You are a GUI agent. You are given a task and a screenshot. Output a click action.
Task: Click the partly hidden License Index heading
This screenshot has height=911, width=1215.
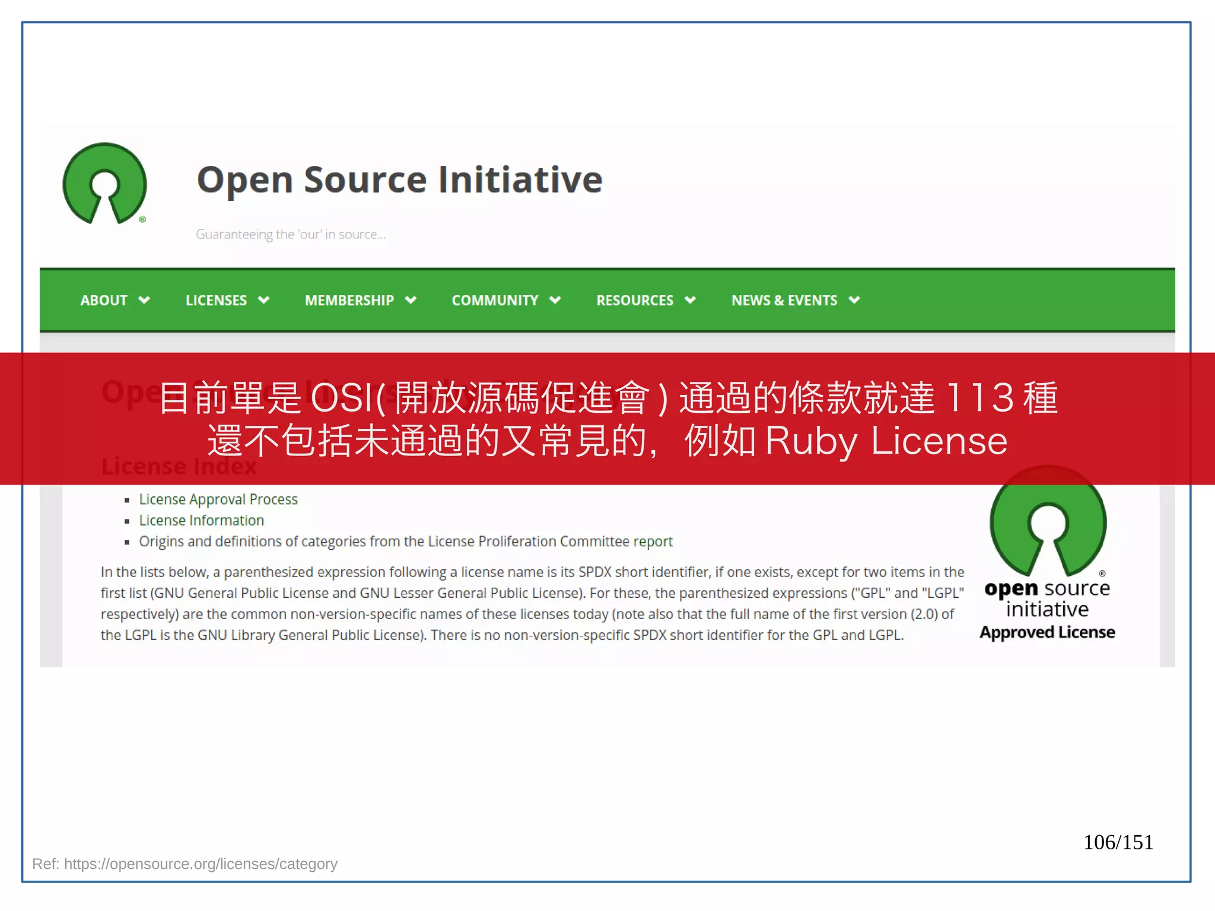(179, 466)
